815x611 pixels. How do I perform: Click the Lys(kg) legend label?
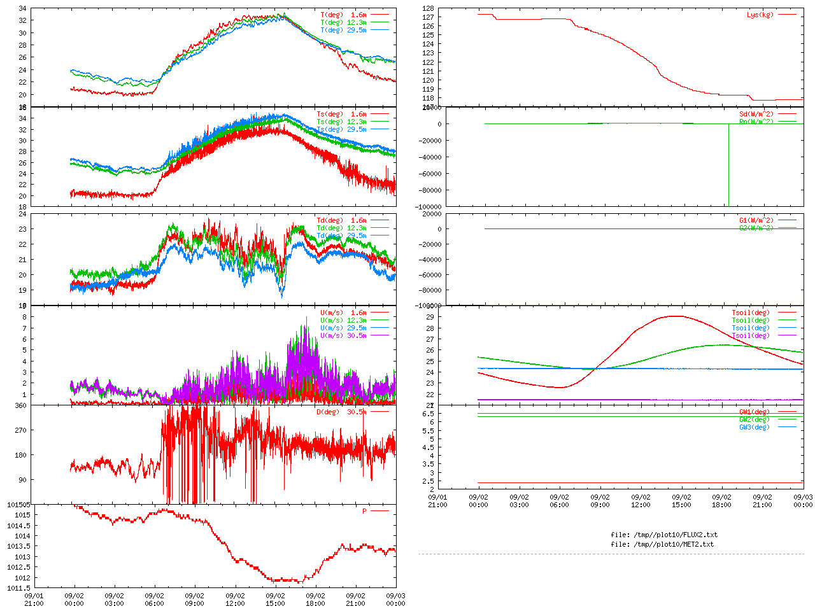pos(760,15)
